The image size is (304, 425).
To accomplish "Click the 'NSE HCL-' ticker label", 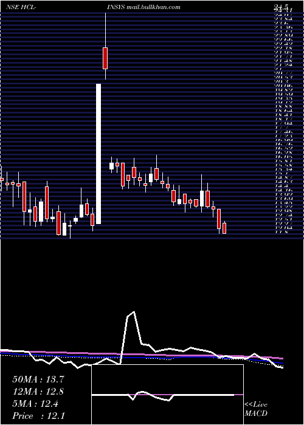I will 21,7.
